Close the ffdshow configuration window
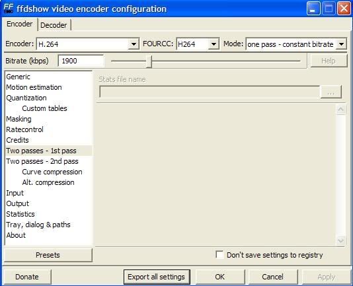Image resolution: width=353 pixels, height=286 pixels. (344, 9)
